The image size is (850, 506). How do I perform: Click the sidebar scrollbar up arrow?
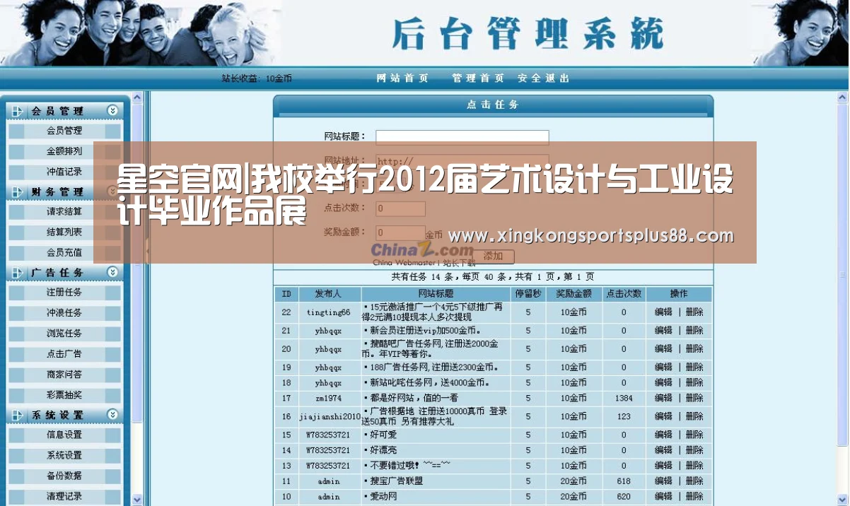pos(137,98)
